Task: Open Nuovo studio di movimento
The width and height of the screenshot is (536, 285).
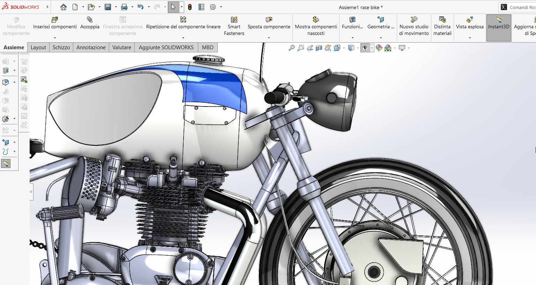Action: [x=414, y=26]
